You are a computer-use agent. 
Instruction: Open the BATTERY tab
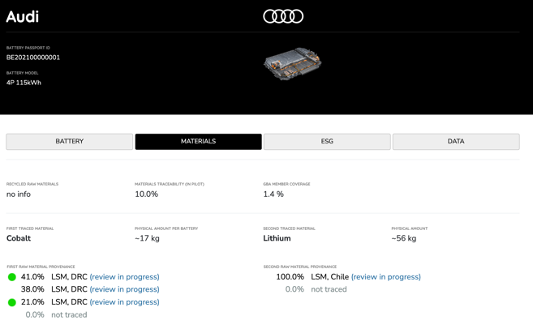click(x=70, y=142)
